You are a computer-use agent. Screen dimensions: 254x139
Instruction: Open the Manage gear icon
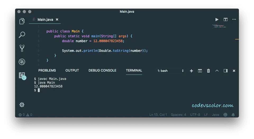(x=22, y=105)
